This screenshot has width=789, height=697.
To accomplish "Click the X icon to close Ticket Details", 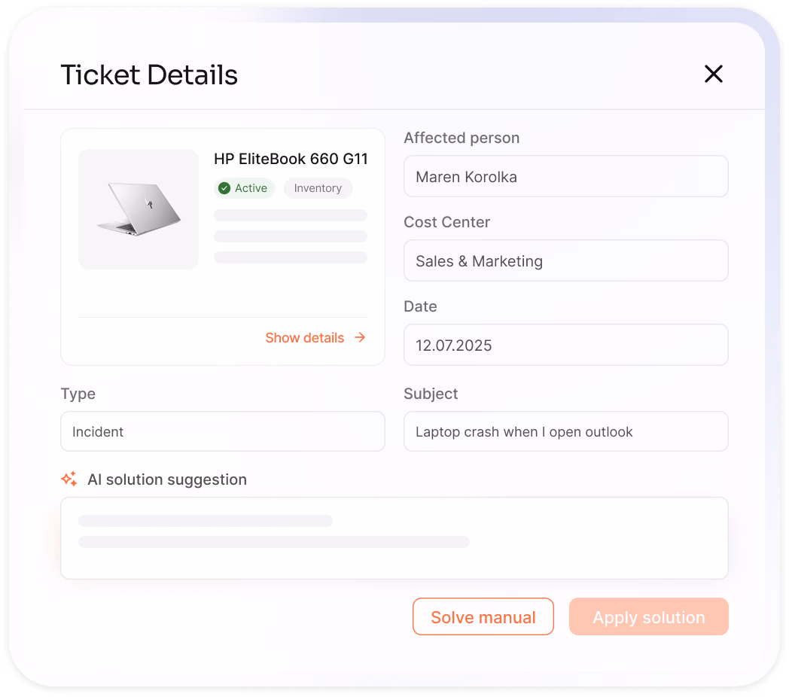I will click(x=713, y=74).
